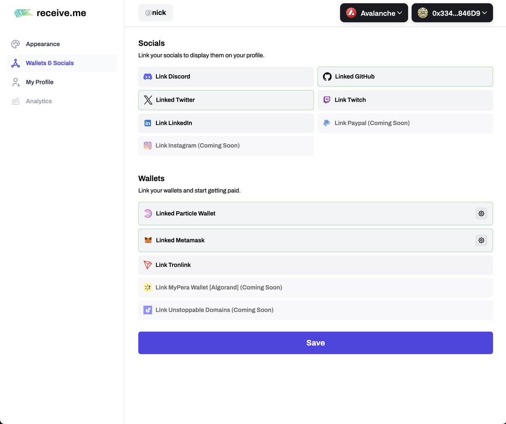Viewport: 506px width, 424px height.
Task: Click the Link Discord button
Action: pos(226,76)
